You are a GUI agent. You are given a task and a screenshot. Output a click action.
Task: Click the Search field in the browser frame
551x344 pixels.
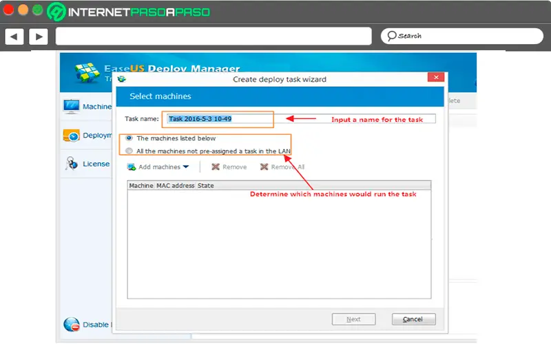462,36
